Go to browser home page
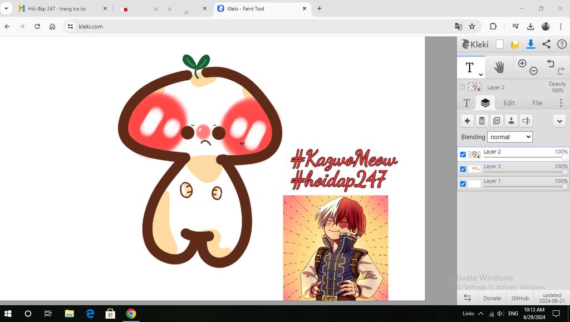This screenshot has height=322, width=570. pos(52,27)
